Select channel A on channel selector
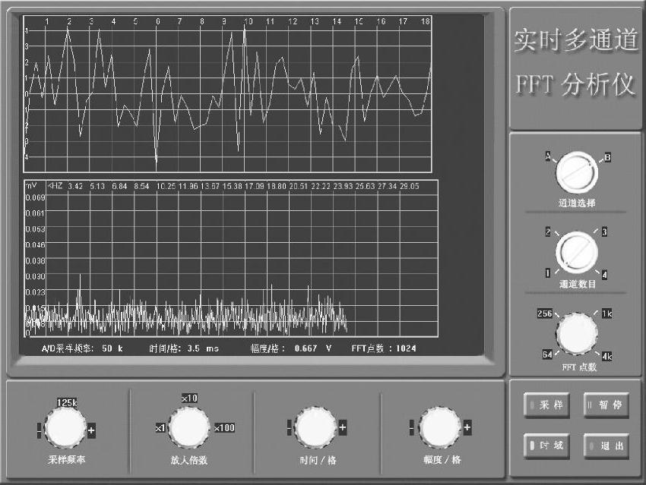The width and height of the screenshot is (646, 485). click(546, 156)
